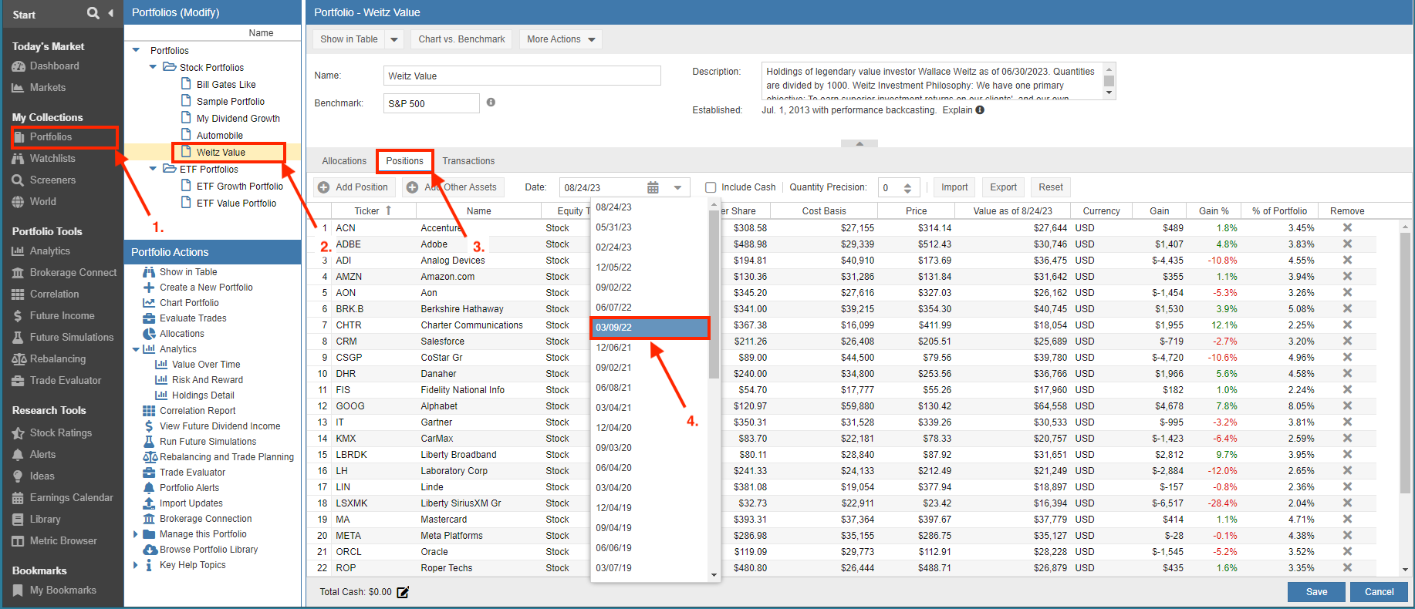
Task: Click the benchmark info icon
Action: 491,102
